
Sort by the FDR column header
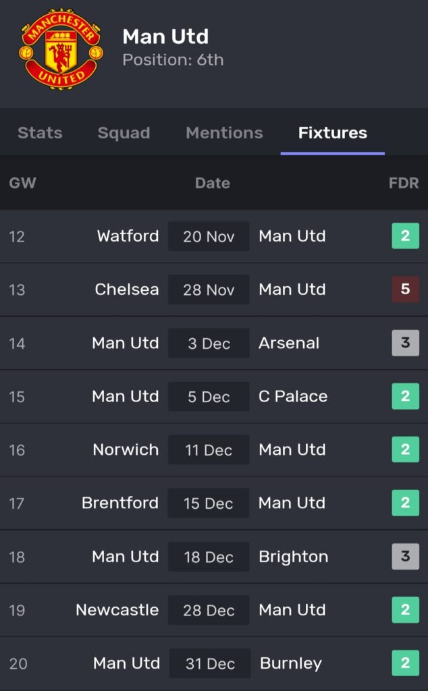coord(404,183)
